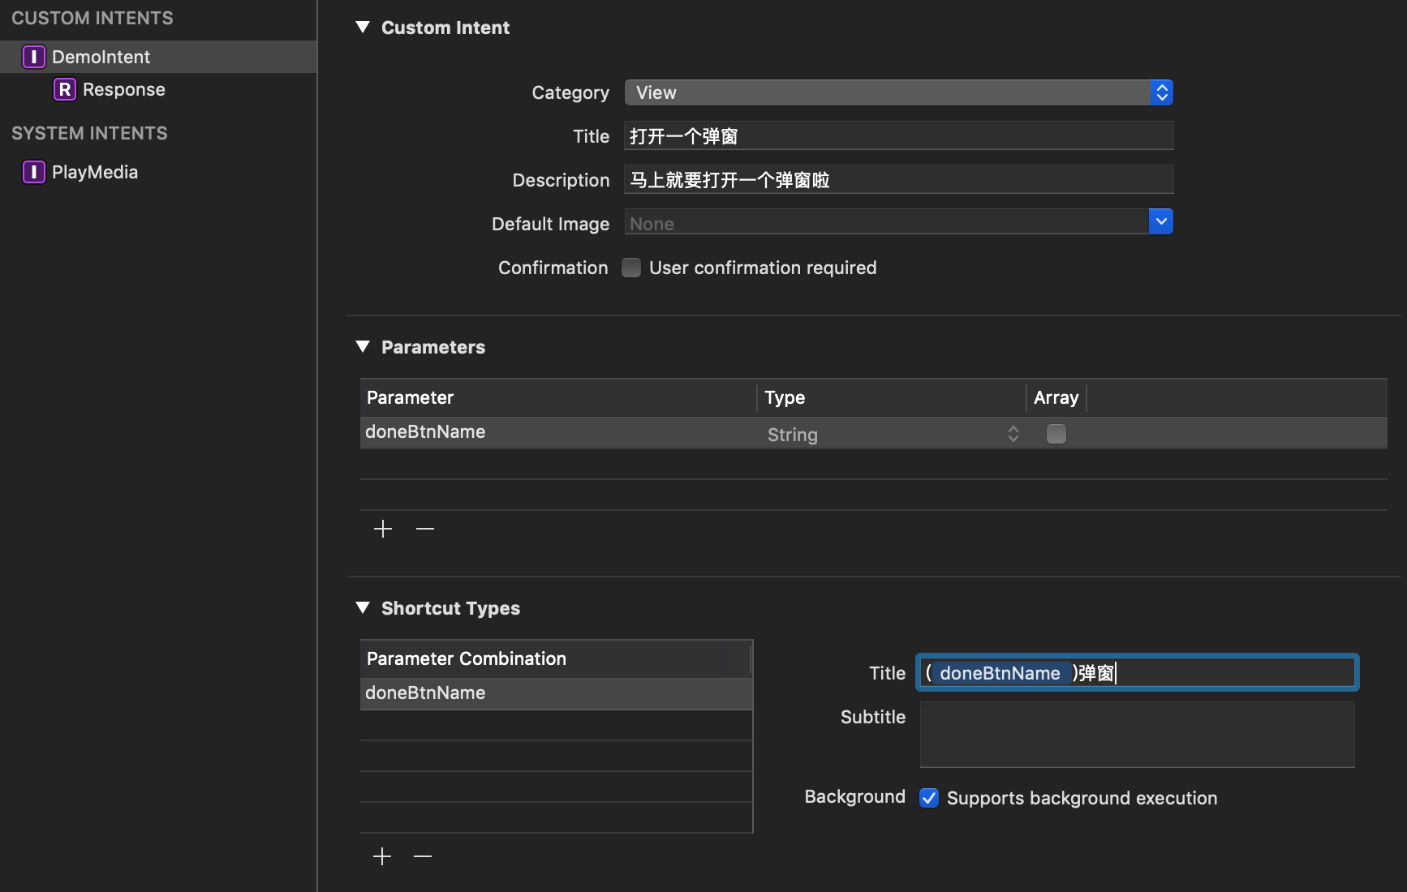This screenshot has height=892, width=1407.
Task: Click the PlayMedia intent icon
Action: (33, 172)
